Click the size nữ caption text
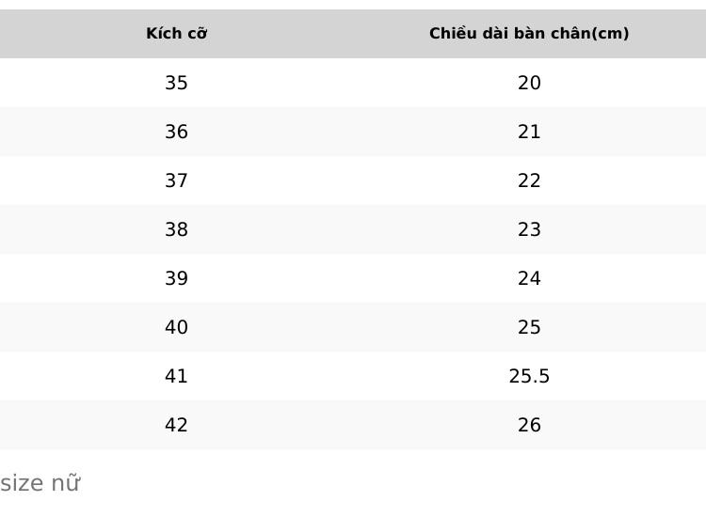Viewport: 706px width, 517px height. [40, 483]
